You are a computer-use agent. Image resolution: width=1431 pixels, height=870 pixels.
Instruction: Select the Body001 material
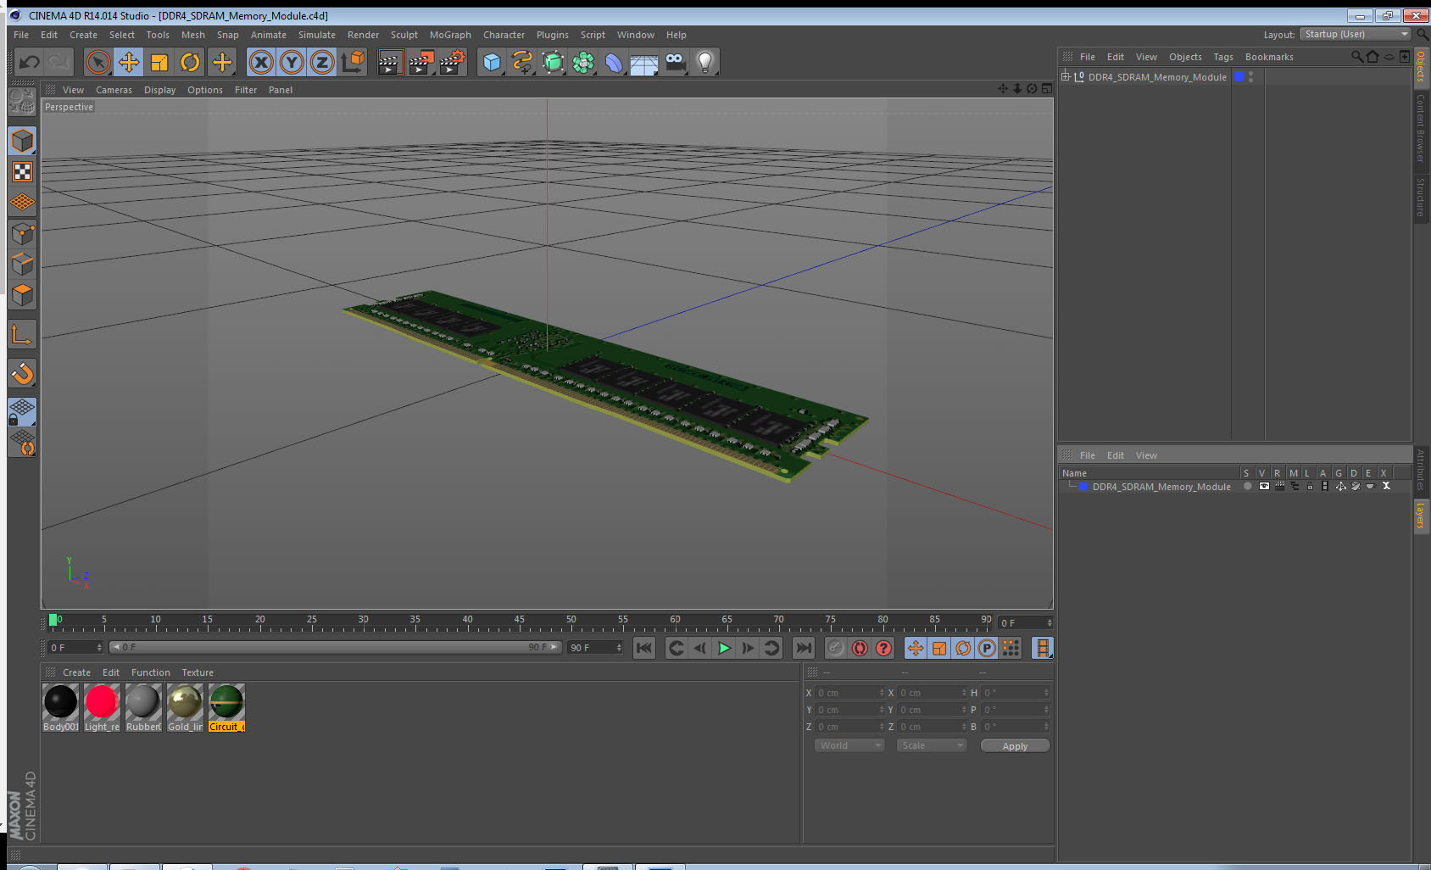click(x=60, y=707)
